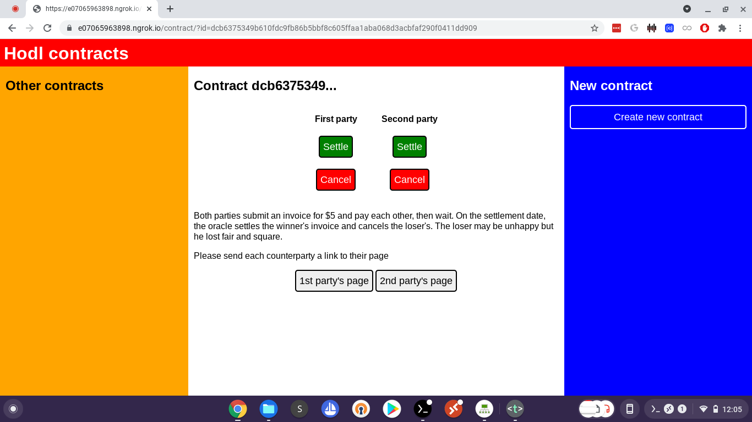Bookmark this page with the star icon
752x422 pixels.
pos(595,28)
